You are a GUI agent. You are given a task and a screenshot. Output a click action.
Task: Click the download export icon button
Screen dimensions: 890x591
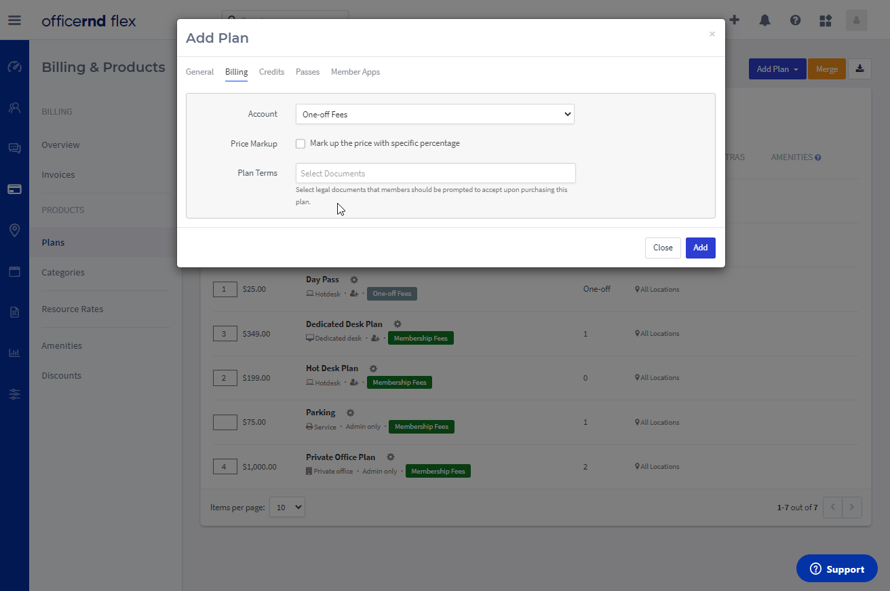(x=859, y=69)
